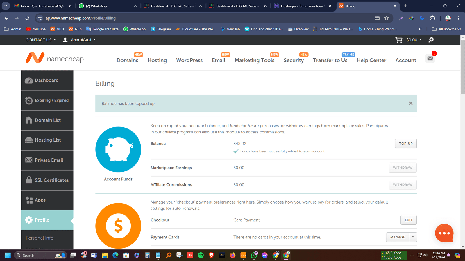Open the shopping cart icon
Screen dimensions: 465x261
click(x=399, y=40)
